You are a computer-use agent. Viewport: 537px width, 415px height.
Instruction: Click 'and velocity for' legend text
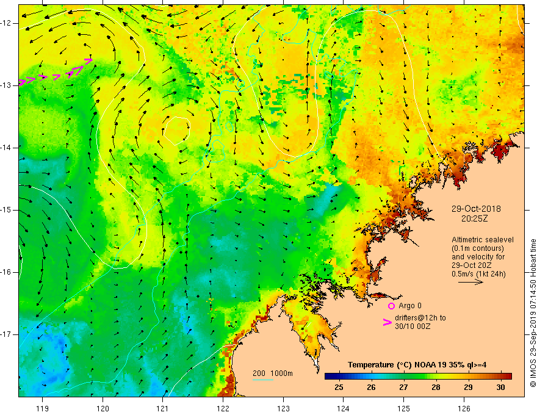coord(478,256)
